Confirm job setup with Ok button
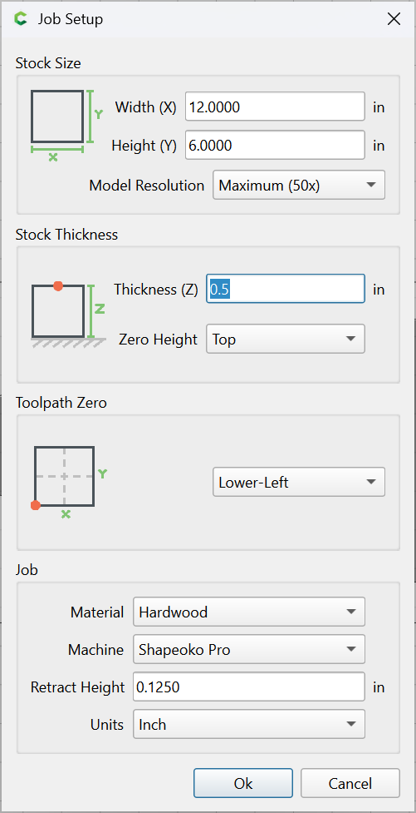The height and width of the screenshot is (813, 416). tap(243, 783)
